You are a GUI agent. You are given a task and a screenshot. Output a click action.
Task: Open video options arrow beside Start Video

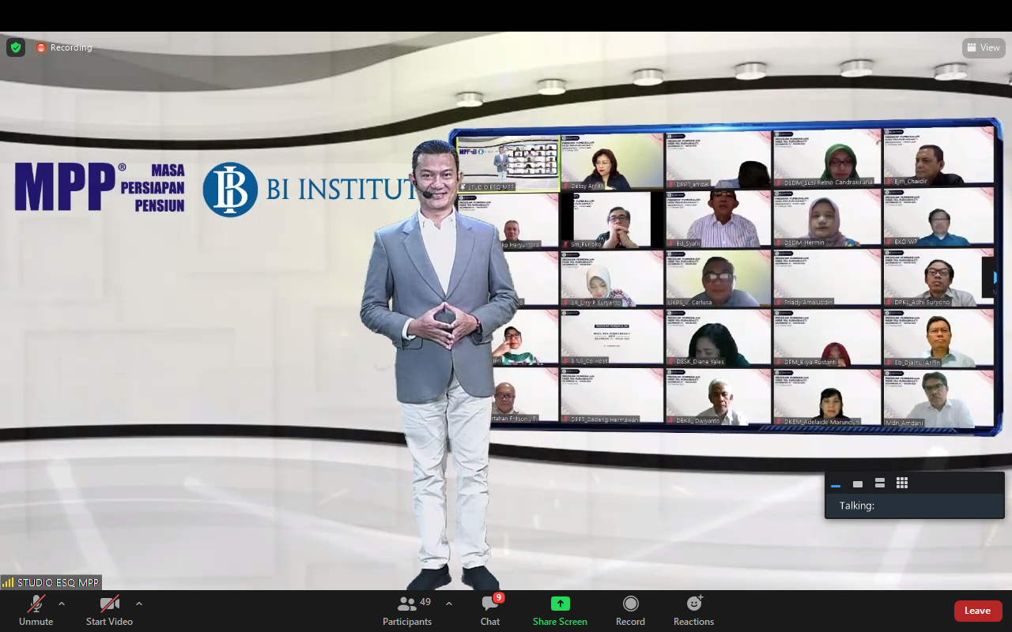tap(139, 604)
